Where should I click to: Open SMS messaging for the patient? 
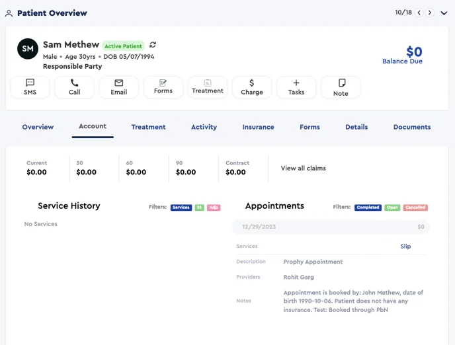click(30, 87)
